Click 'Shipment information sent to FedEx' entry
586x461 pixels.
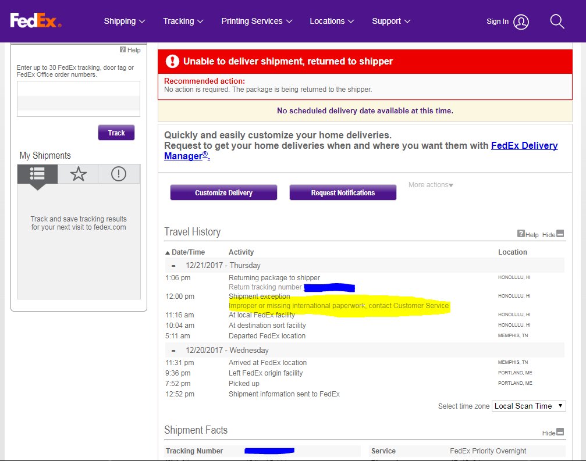284,394
